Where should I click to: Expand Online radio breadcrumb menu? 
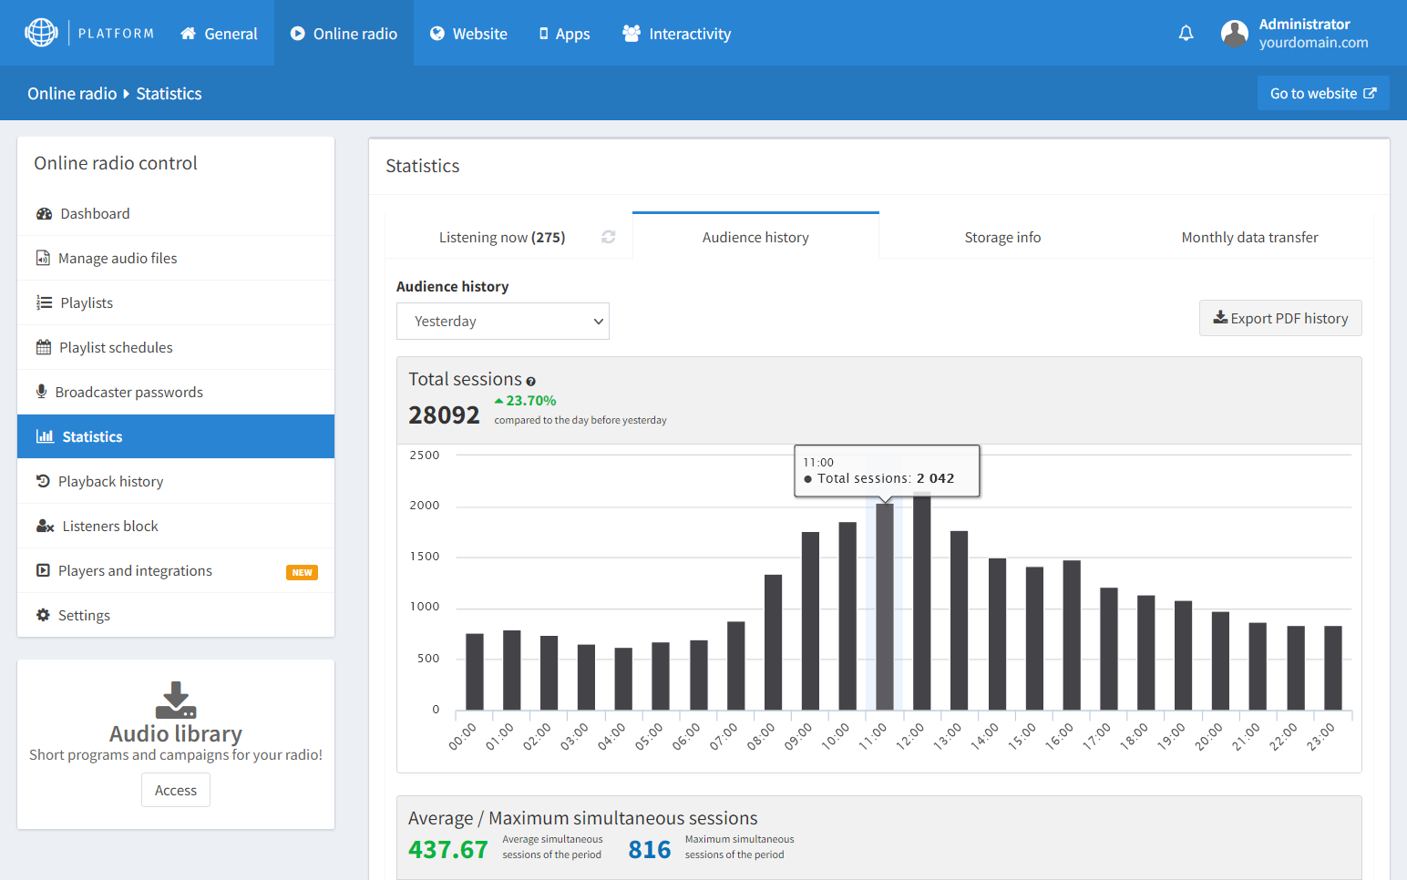pos(72,93)
